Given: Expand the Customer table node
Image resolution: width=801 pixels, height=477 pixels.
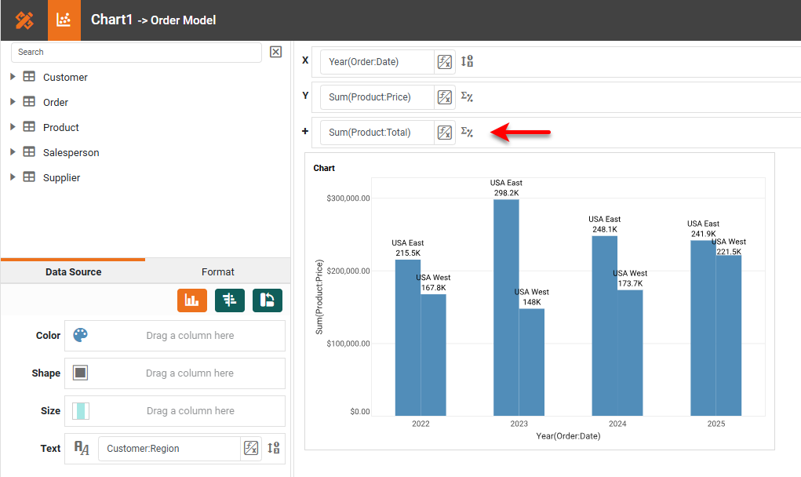Looking at the screenshot, I should (13, 77).
